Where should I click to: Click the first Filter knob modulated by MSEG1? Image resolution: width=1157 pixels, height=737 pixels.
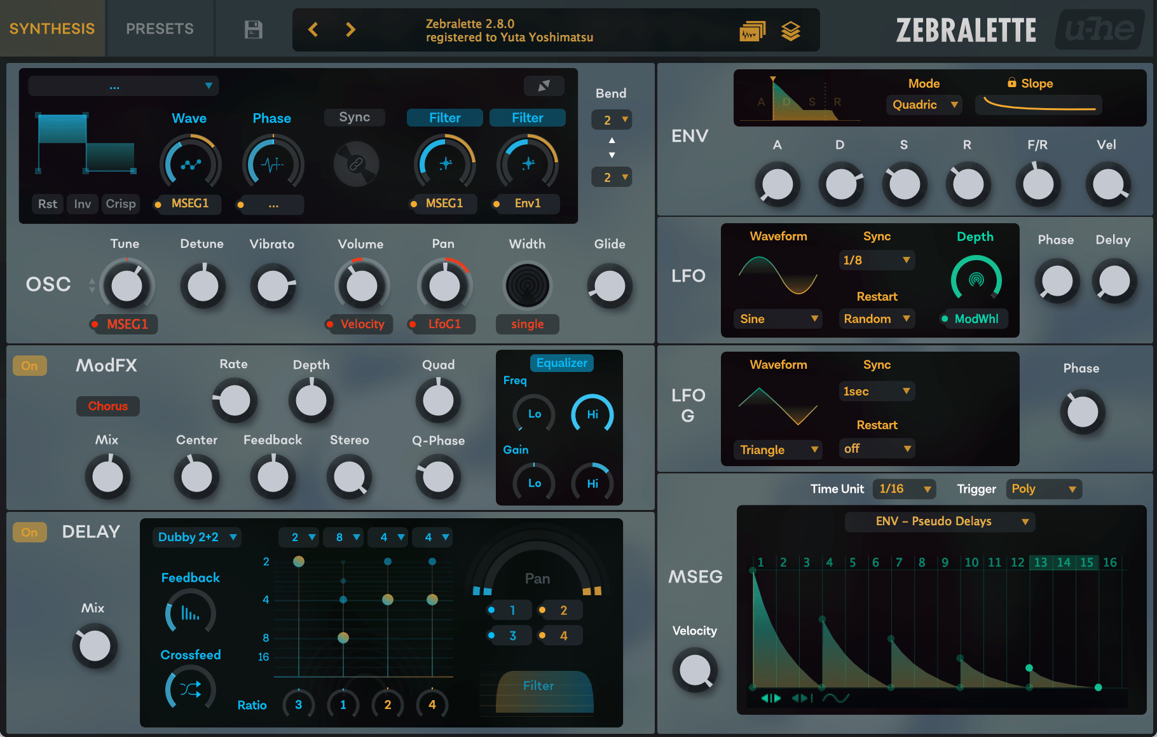coord(445,163)
